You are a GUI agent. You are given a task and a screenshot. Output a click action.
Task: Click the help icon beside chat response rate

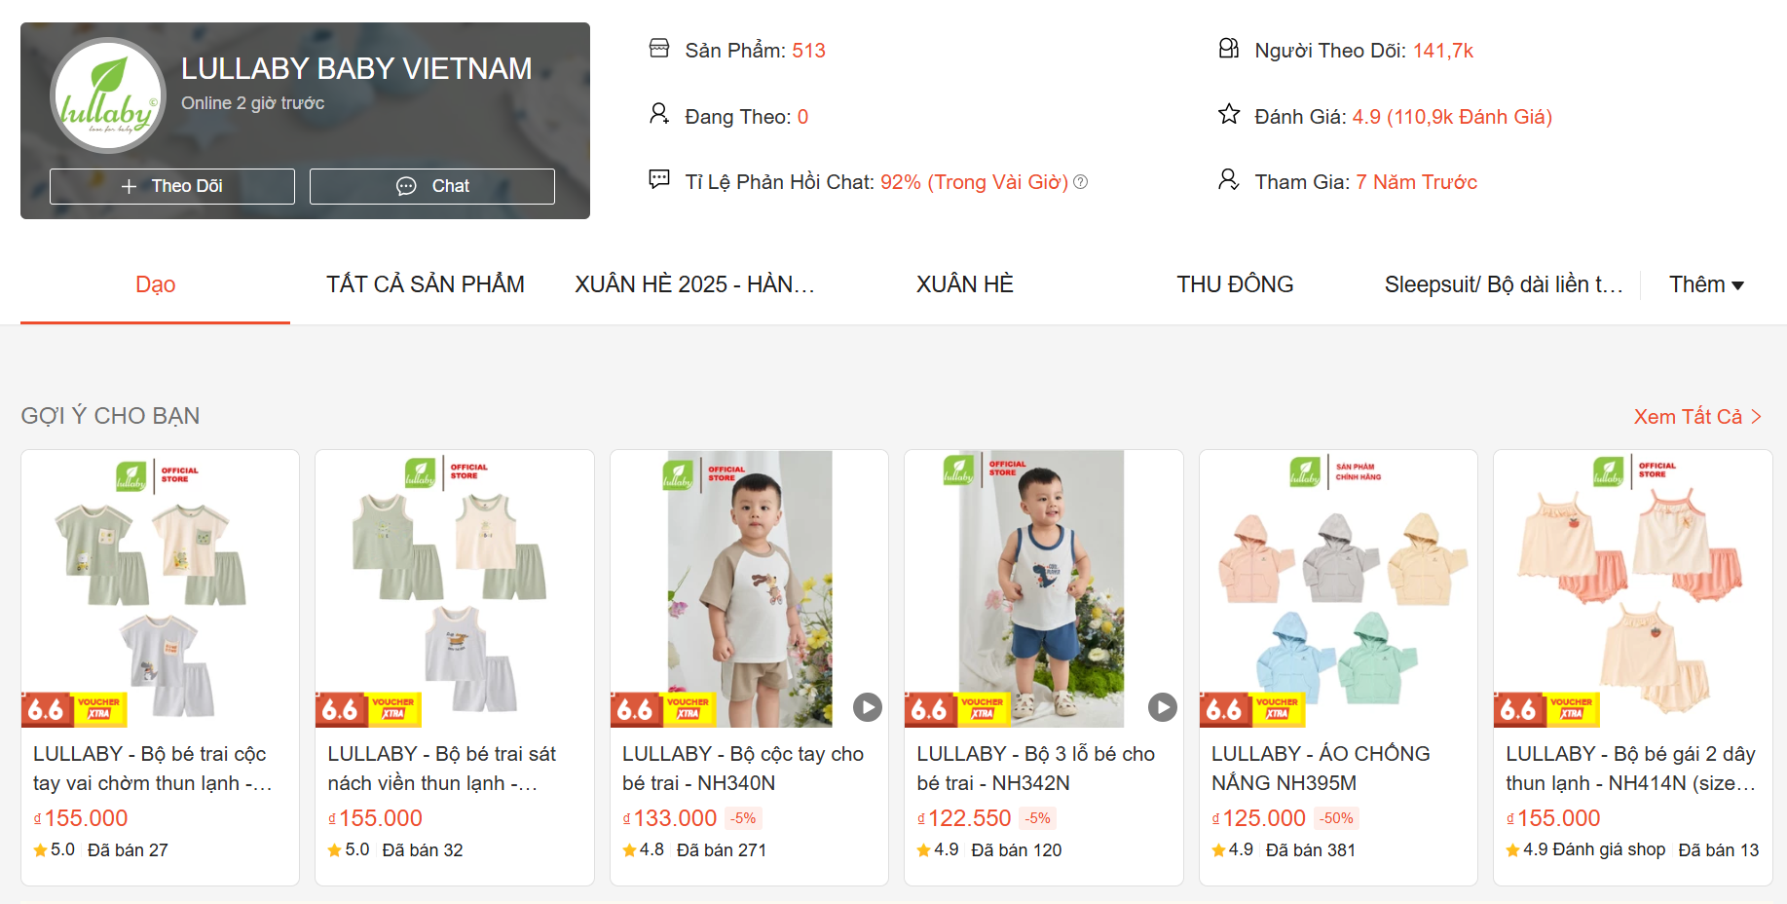coord(1081,182)
